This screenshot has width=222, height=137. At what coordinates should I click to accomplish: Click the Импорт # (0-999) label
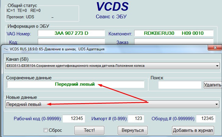109,119
